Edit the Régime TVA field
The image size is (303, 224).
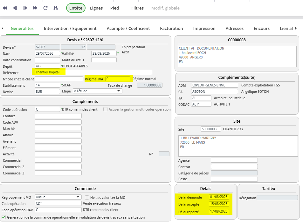click(118, 79)
